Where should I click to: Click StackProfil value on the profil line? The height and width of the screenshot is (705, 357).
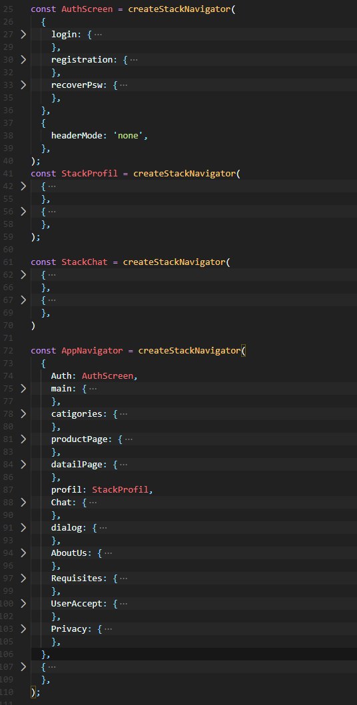tap(120, 489)
